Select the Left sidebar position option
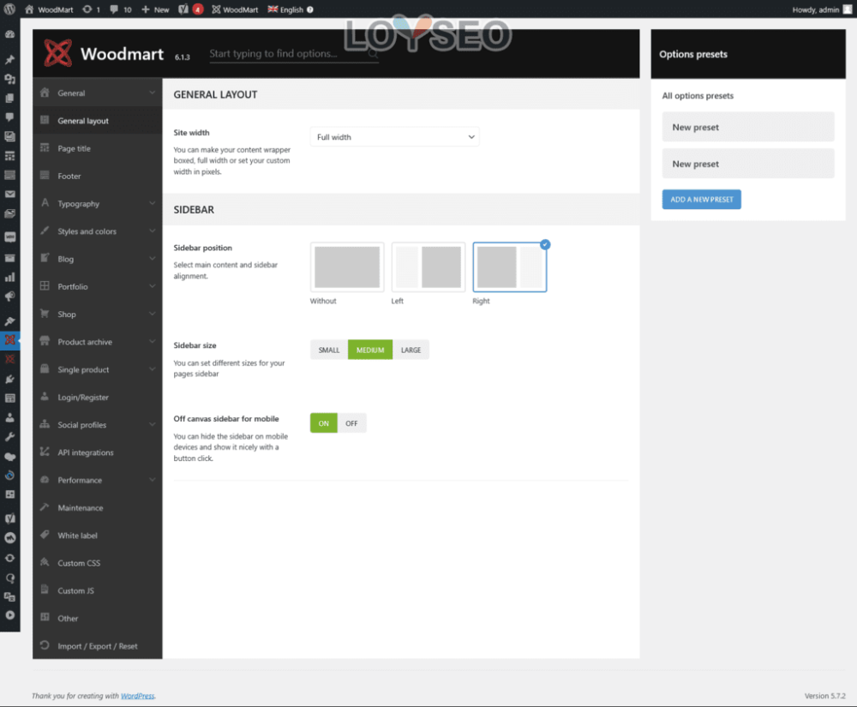 428,267
